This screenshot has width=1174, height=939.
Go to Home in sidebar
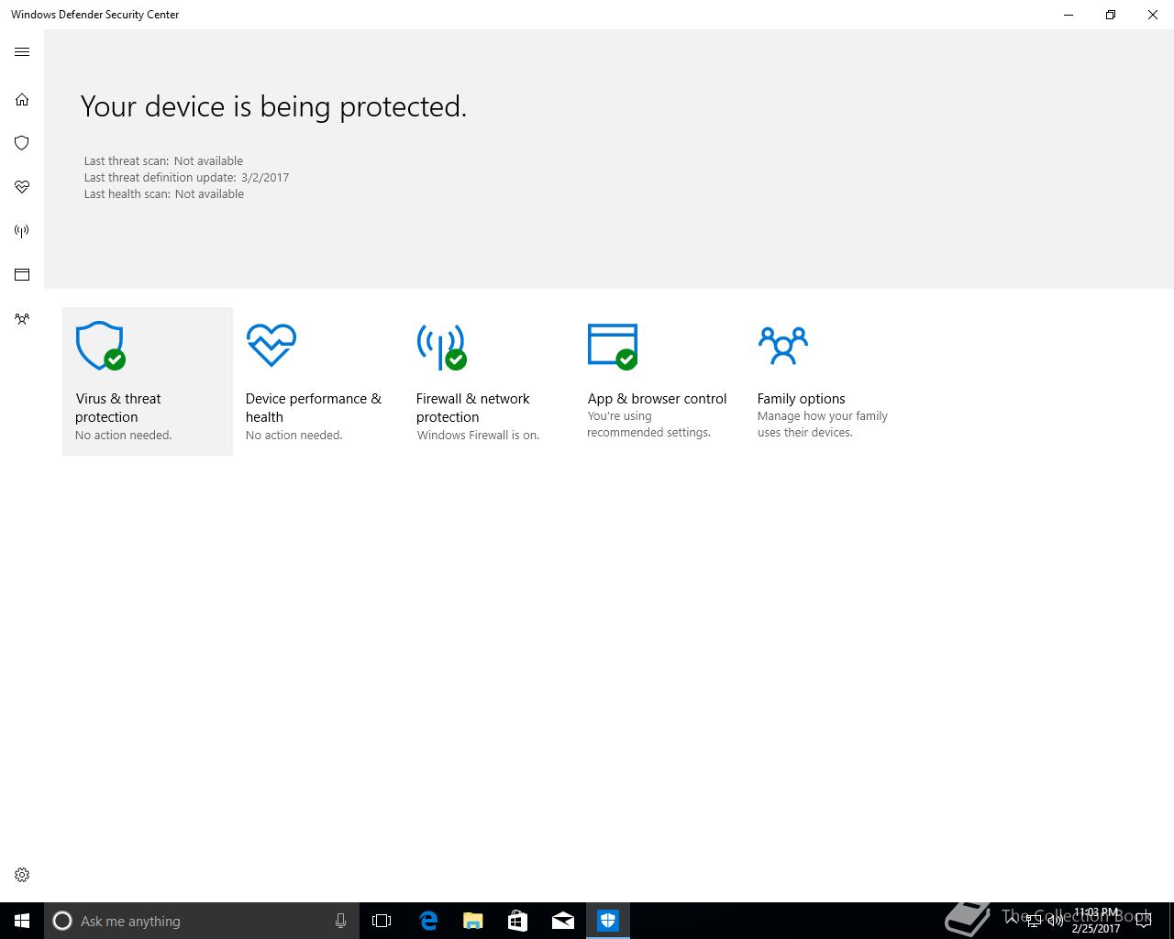pos(22,99)
